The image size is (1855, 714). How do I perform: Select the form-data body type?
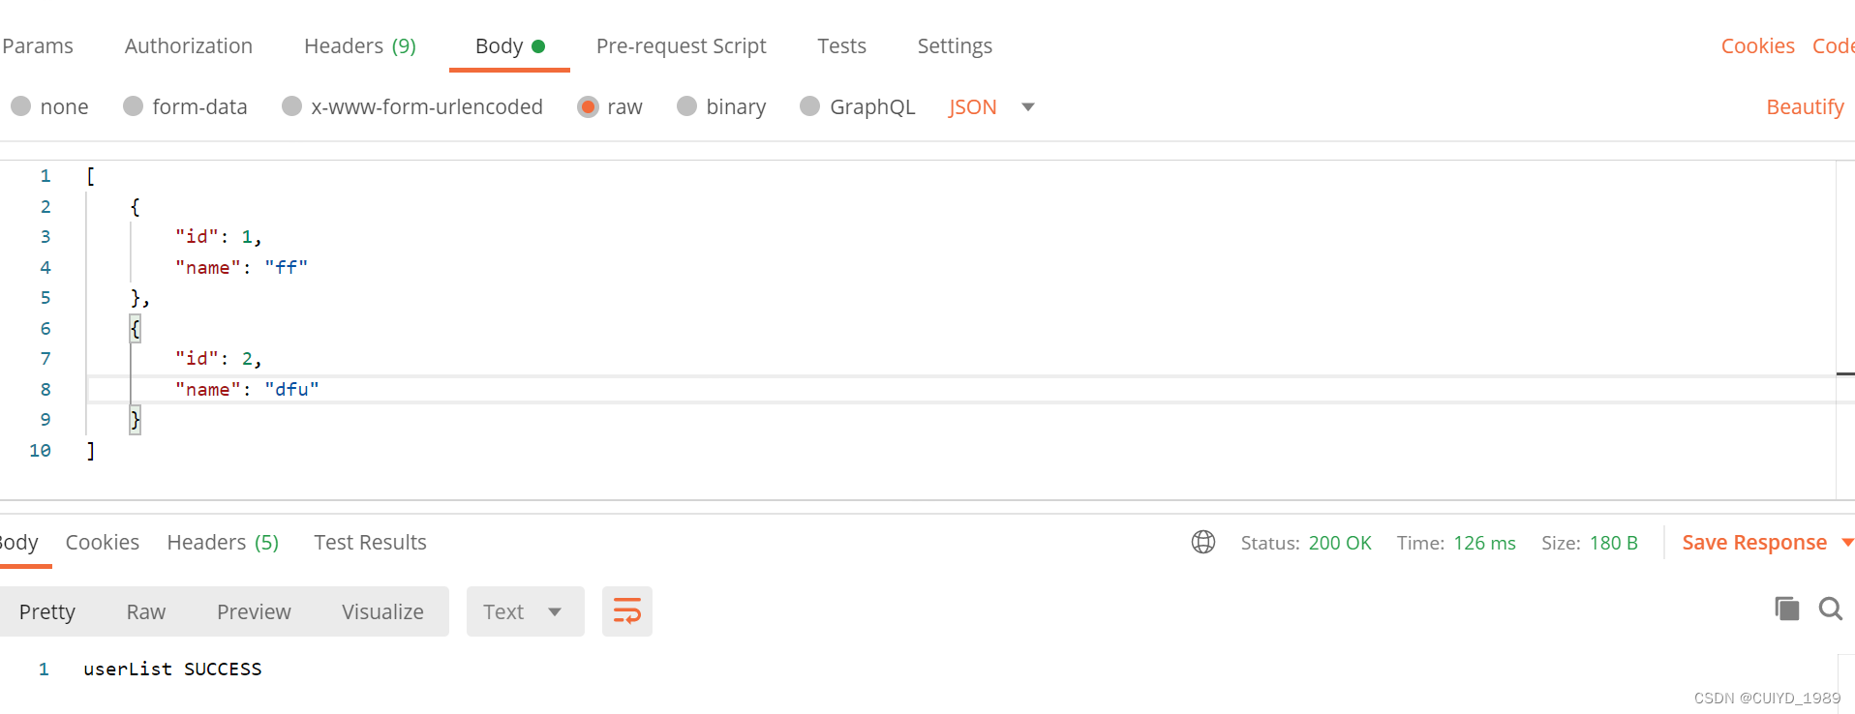coord(185,106)
